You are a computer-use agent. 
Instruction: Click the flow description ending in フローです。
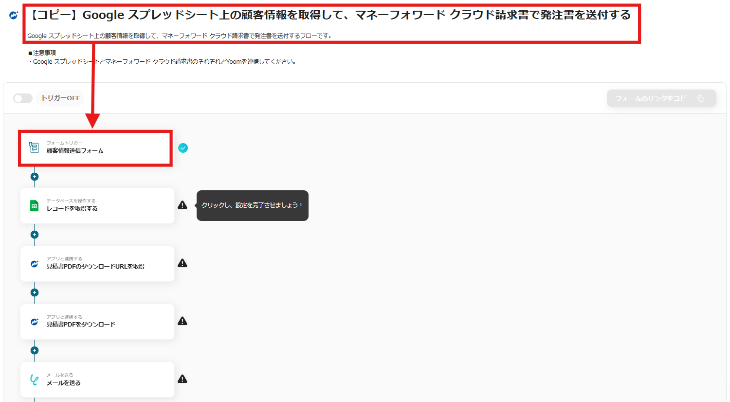click(x=180, y=36)
